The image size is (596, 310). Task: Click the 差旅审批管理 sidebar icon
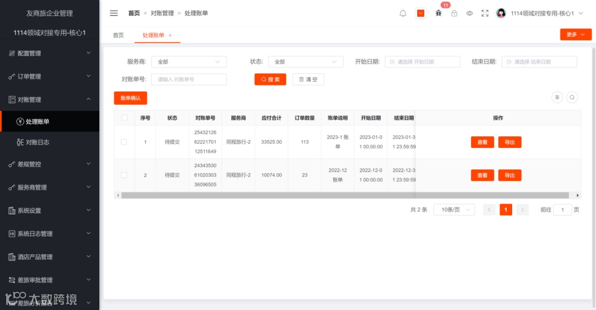(12, 280)
